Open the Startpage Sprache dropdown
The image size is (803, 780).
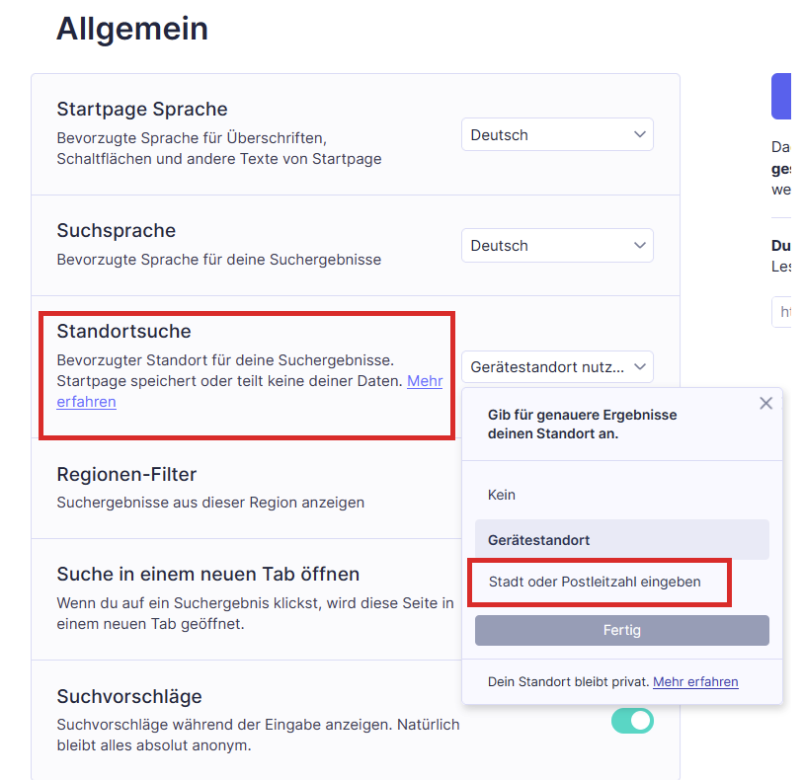coord(557,134)
